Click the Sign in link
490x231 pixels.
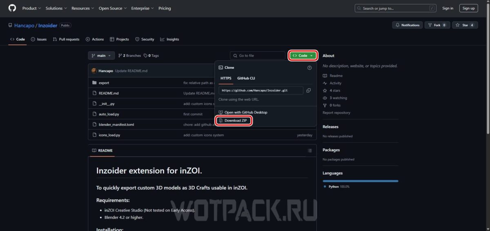coord(448,8)
